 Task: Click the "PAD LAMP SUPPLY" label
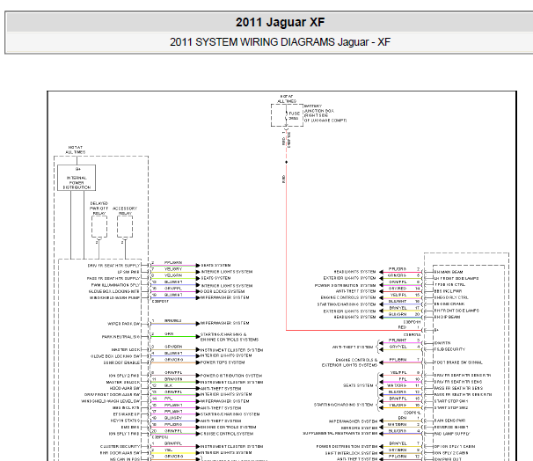tap(452, 434)
